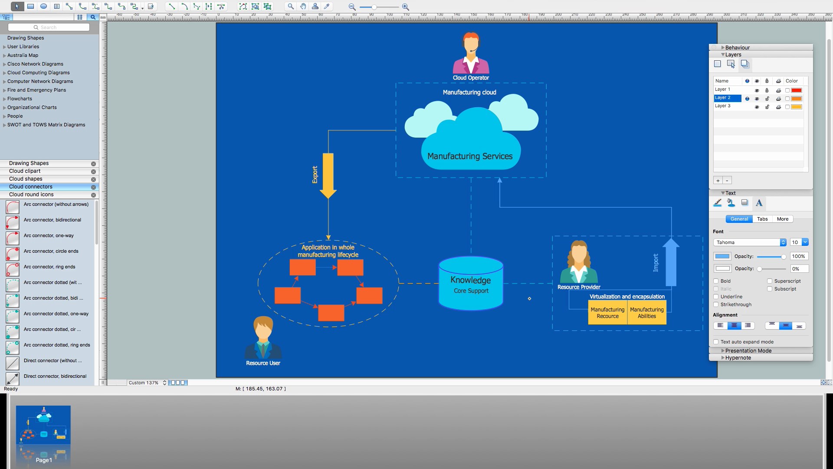Enable the Bold checkbox
The height and width of the screenshot is (469, 833).
(x=716, y=281)
